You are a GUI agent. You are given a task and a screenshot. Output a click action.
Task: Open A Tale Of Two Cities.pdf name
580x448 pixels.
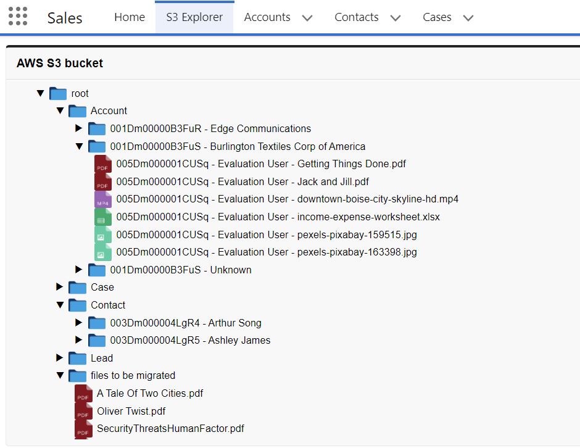tap(150, 393)
